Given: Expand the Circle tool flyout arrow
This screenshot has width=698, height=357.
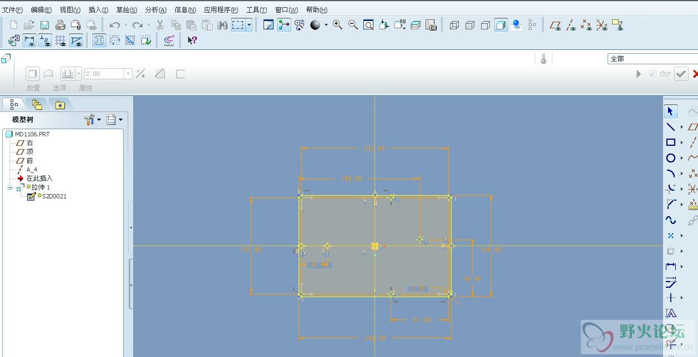Looking at the screenshot, I should (x=682, y=158).
